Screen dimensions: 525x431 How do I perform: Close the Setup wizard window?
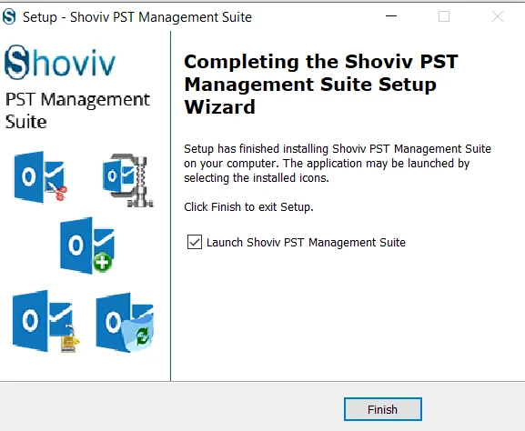click(x=498, y=16)
